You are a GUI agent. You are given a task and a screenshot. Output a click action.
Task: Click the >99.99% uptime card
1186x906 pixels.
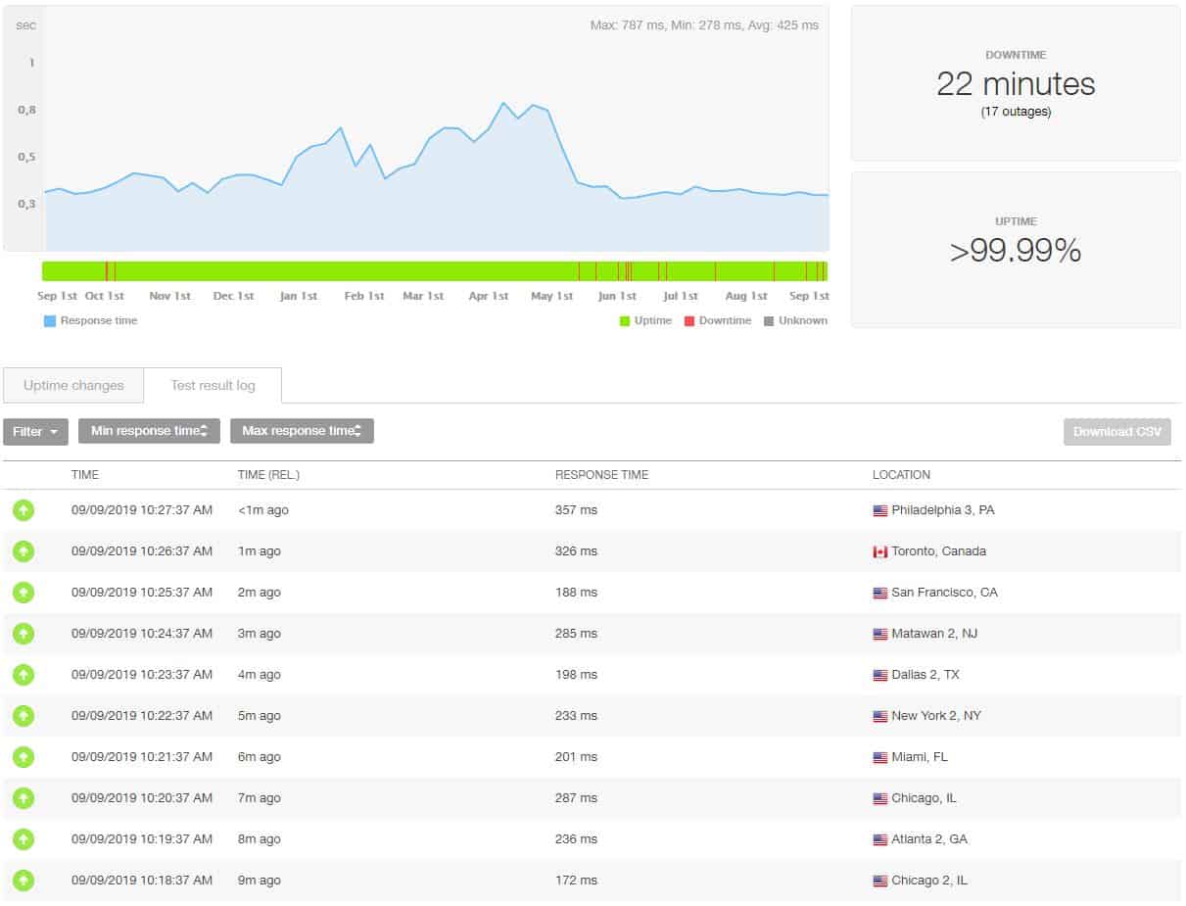tap(1016, 250)
